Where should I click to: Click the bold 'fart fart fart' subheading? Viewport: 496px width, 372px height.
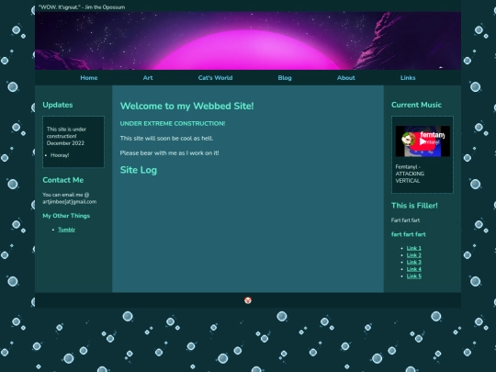[409, 234]
